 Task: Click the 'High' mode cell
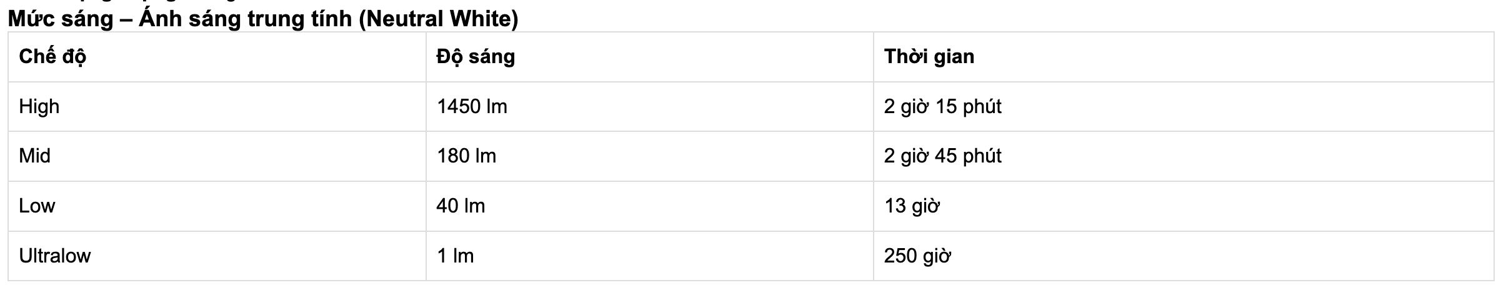(x=39, y=106)
